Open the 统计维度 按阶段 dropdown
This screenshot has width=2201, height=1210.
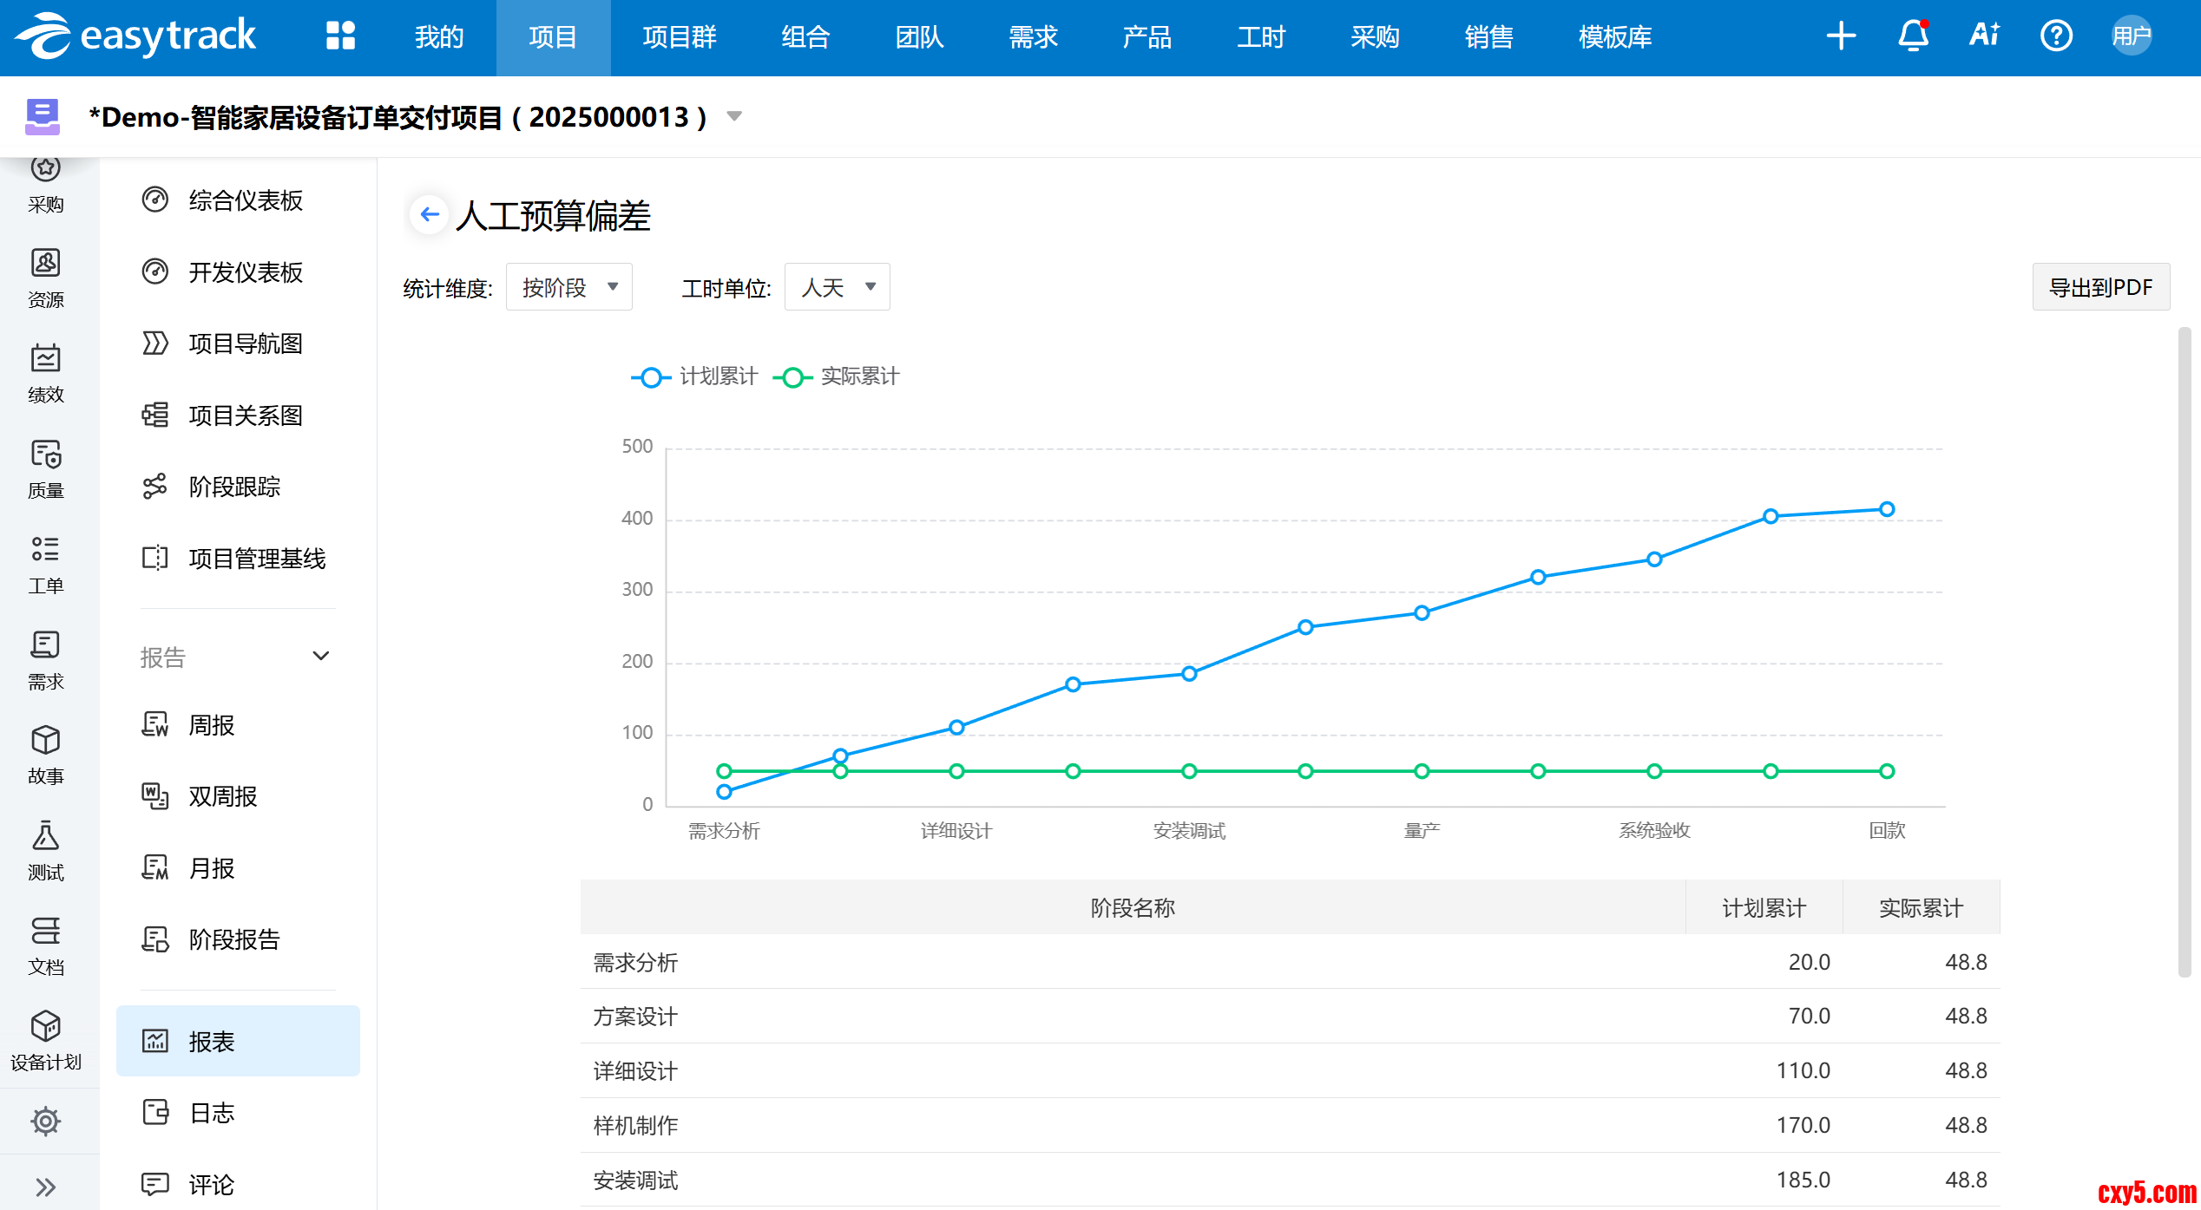point(568,287)
